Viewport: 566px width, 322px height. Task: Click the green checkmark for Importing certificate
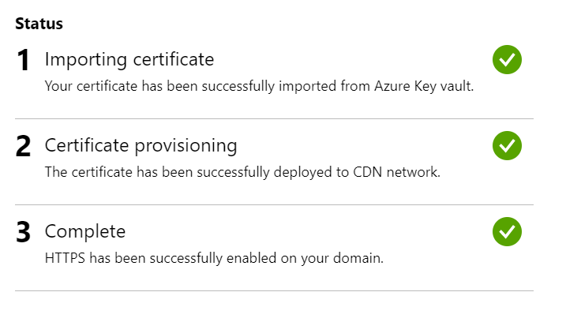[507, 59]
